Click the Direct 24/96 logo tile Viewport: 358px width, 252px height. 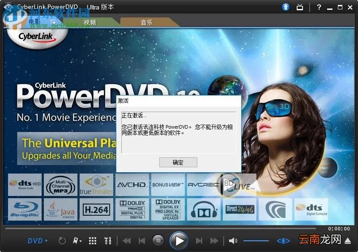[x=239, y=209]
